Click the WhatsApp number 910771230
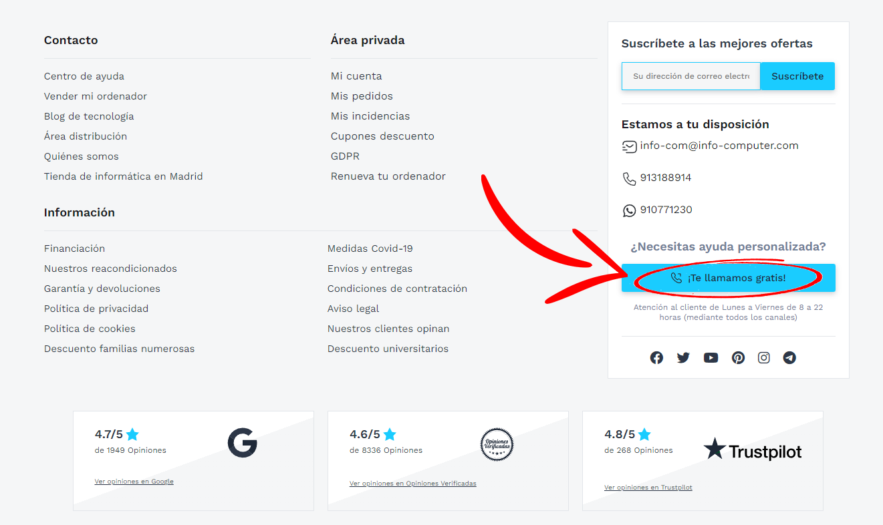Viewport: 883px width, 525px height. click(x=666, y=210)
